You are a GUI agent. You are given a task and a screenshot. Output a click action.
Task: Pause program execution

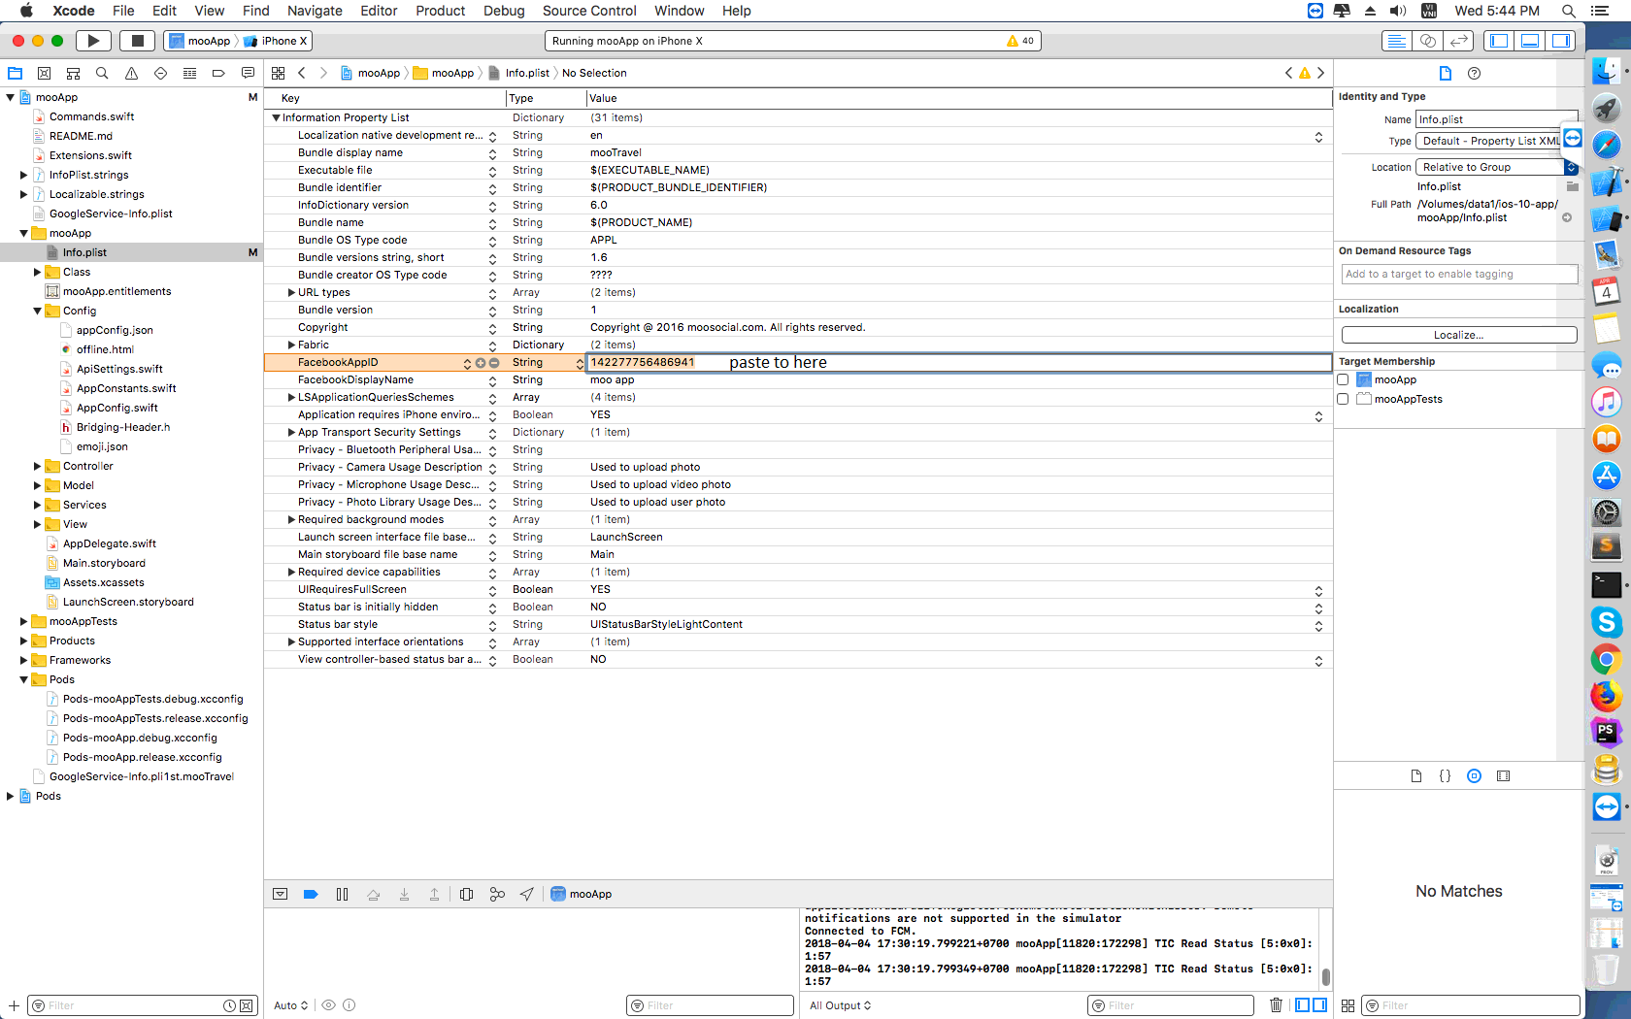[x=342, y=894]
